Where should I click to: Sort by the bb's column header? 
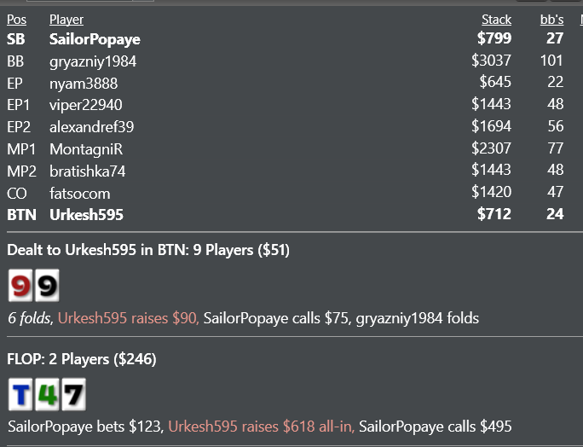551,20
